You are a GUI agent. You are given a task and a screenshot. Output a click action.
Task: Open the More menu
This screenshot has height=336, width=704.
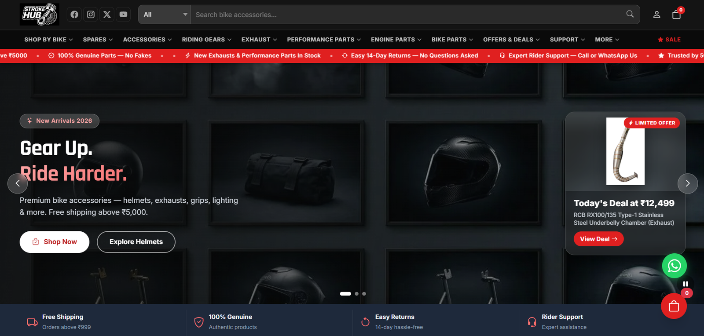[607, 40]
